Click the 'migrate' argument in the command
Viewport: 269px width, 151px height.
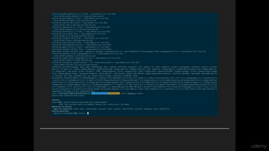click(140, 94)
